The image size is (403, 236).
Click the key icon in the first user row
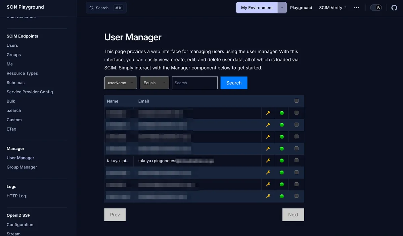tap(268, 113)
